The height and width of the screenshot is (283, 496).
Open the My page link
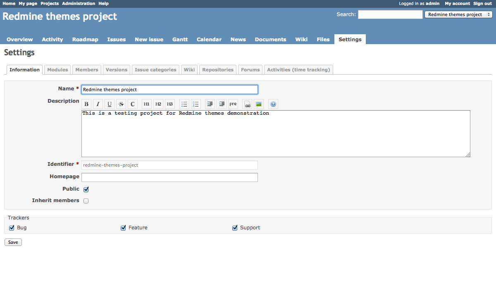click(28, 3)
